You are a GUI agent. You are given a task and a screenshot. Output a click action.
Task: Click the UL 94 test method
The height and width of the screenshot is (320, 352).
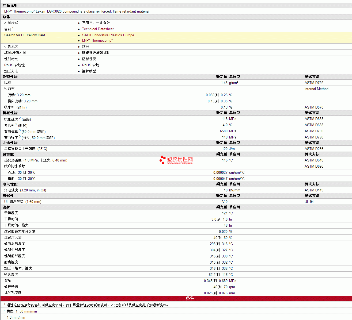309,202
